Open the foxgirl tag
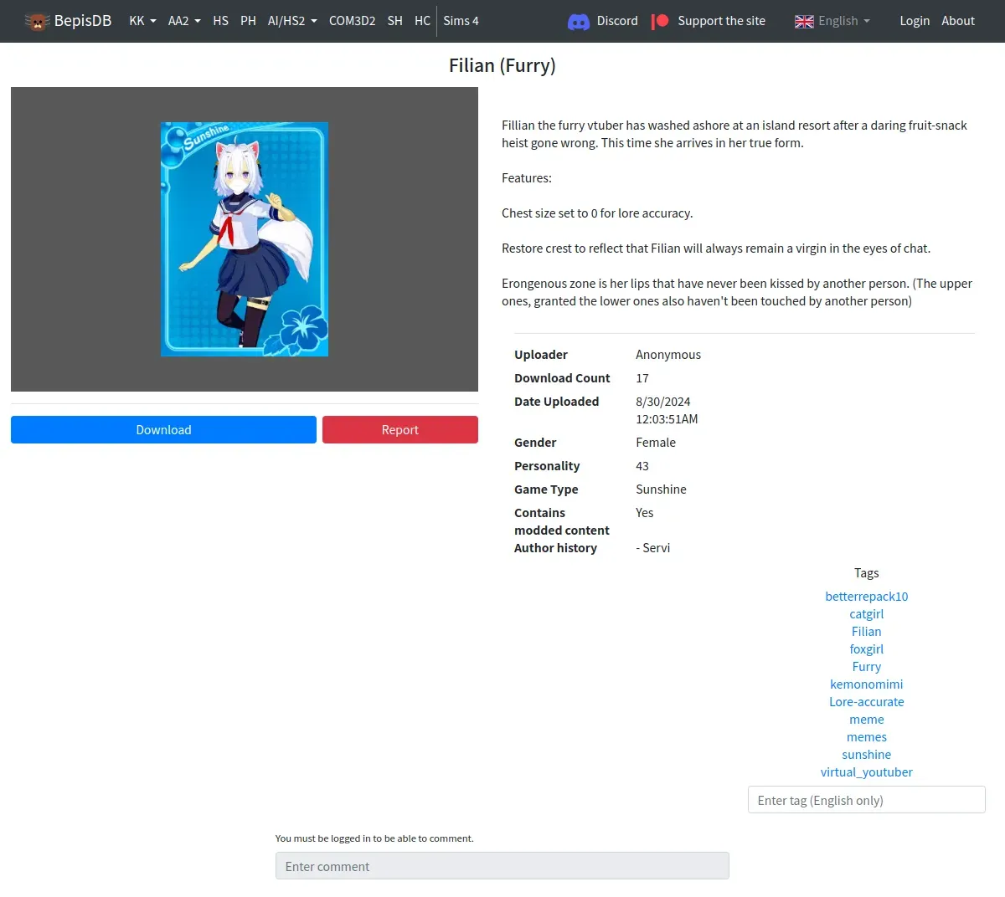1005x897 pixels. (867, 649)
